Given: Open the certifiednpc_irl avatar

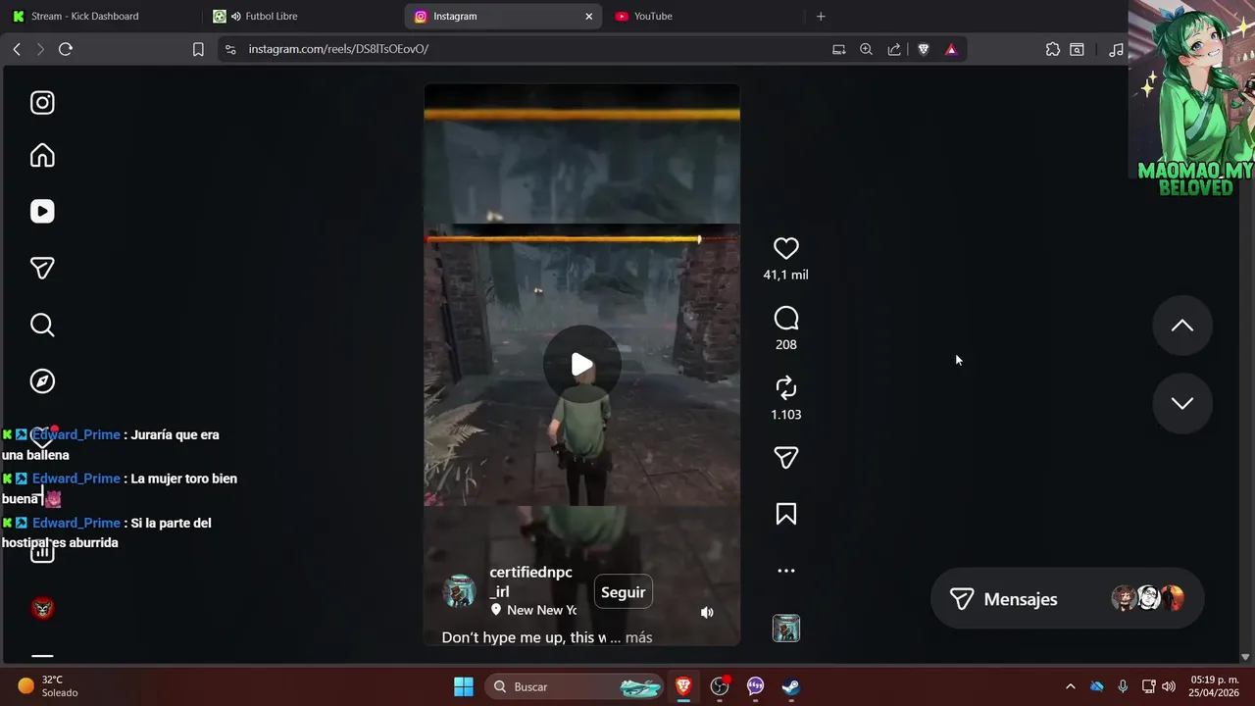Looking at the screenshot, I should point(459,591).
